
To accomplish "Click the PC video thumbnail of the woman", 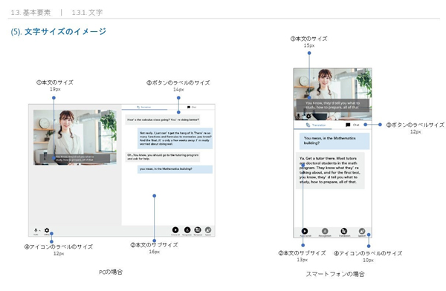I will tap(75, 137).
